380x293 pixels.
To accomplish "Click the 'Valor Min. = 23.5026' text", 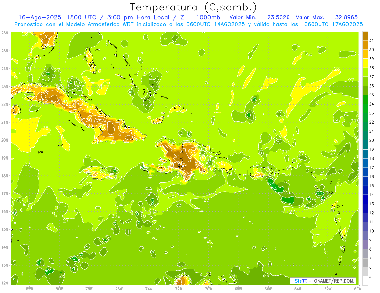I will [259, 17].
